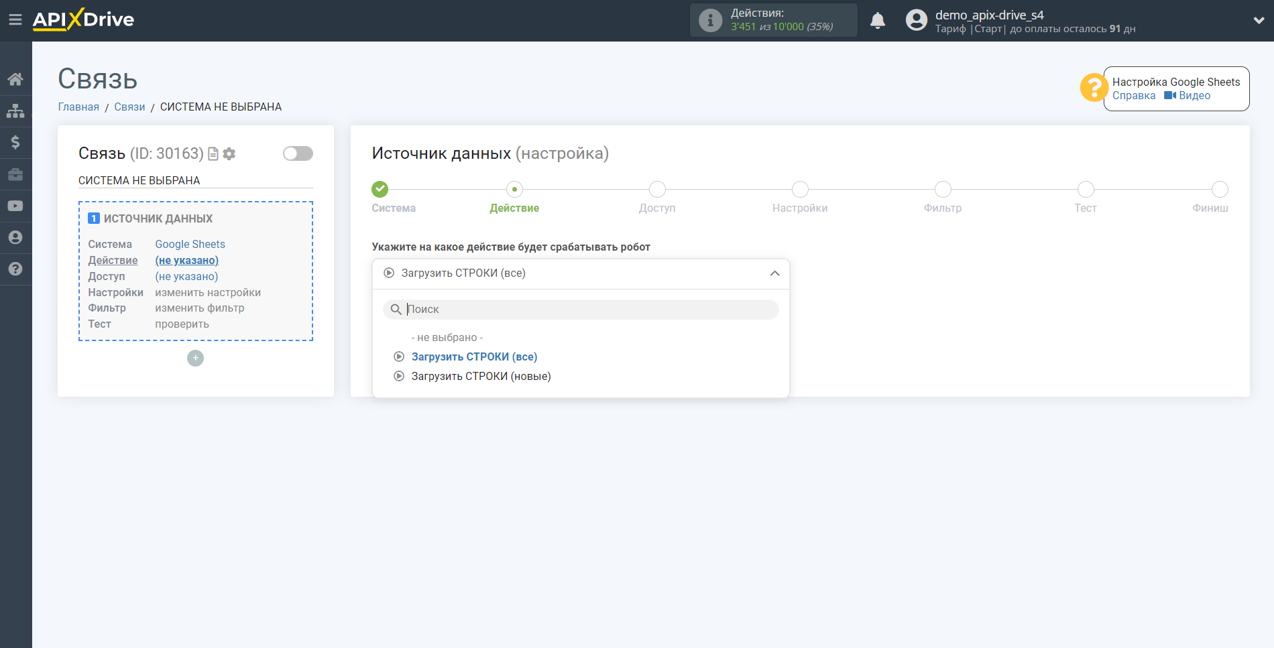The width and height of the screenshot is (1274, 648).
Task: Go to Связи breadcrumb
Action: [129, 107]
